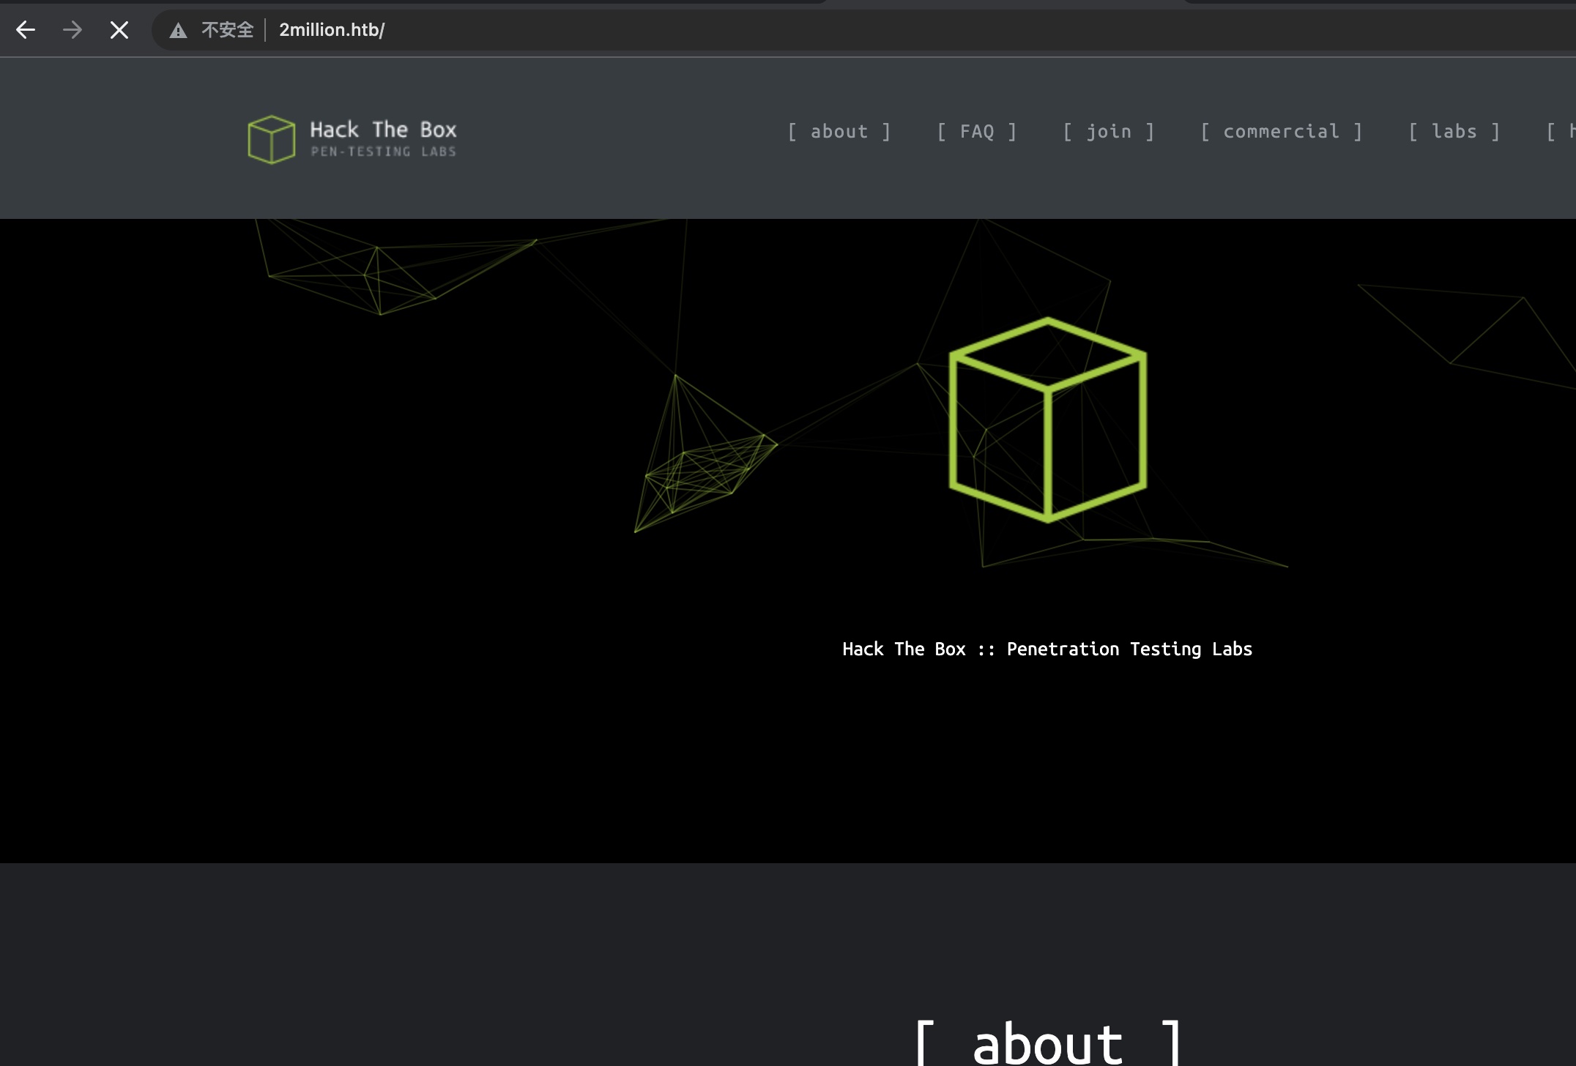The width and height of the screenshot is (1576, 1066).
Task: Select the 2million.htb/ URL text
Action: pos(332,30)
